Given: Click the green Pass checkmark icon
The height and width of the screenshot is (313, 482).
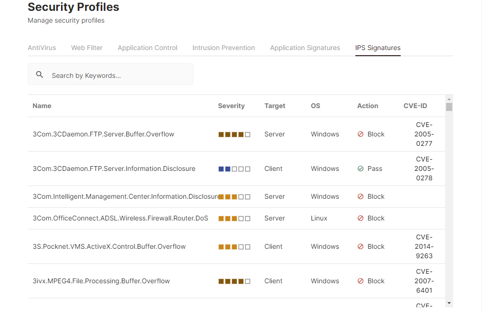Looking at the screenshot, I should coord(361,169).
